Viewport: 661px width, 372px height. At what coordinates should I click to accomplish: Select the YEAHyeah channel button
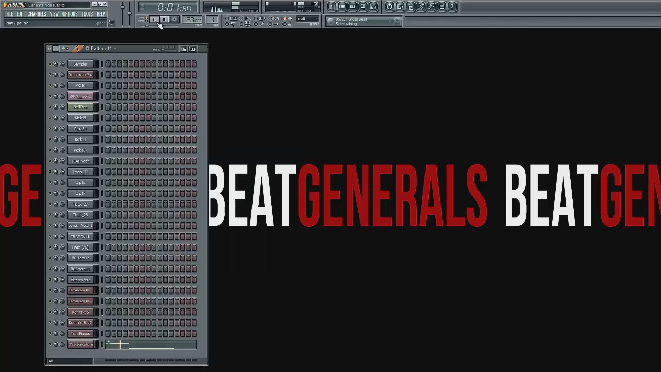pos(81,161)
